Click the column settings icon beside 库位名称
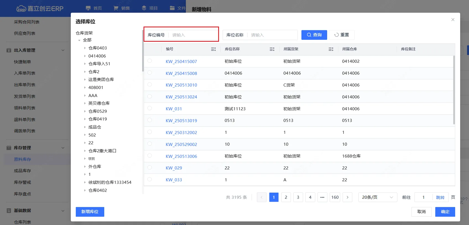The height and width of the screenshot is (225, 469). [272, 49]
